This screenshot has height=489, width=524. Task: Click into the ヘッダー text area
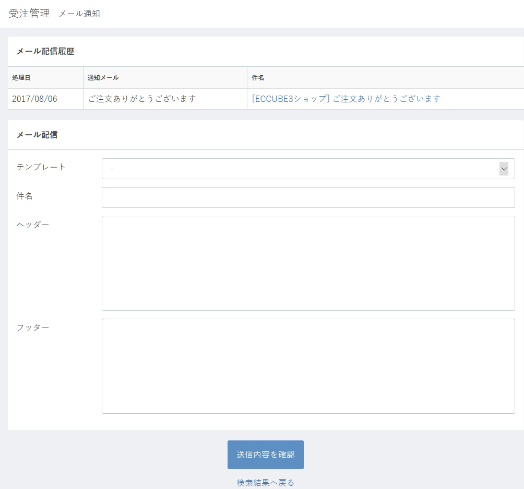[x=308, y=263]
